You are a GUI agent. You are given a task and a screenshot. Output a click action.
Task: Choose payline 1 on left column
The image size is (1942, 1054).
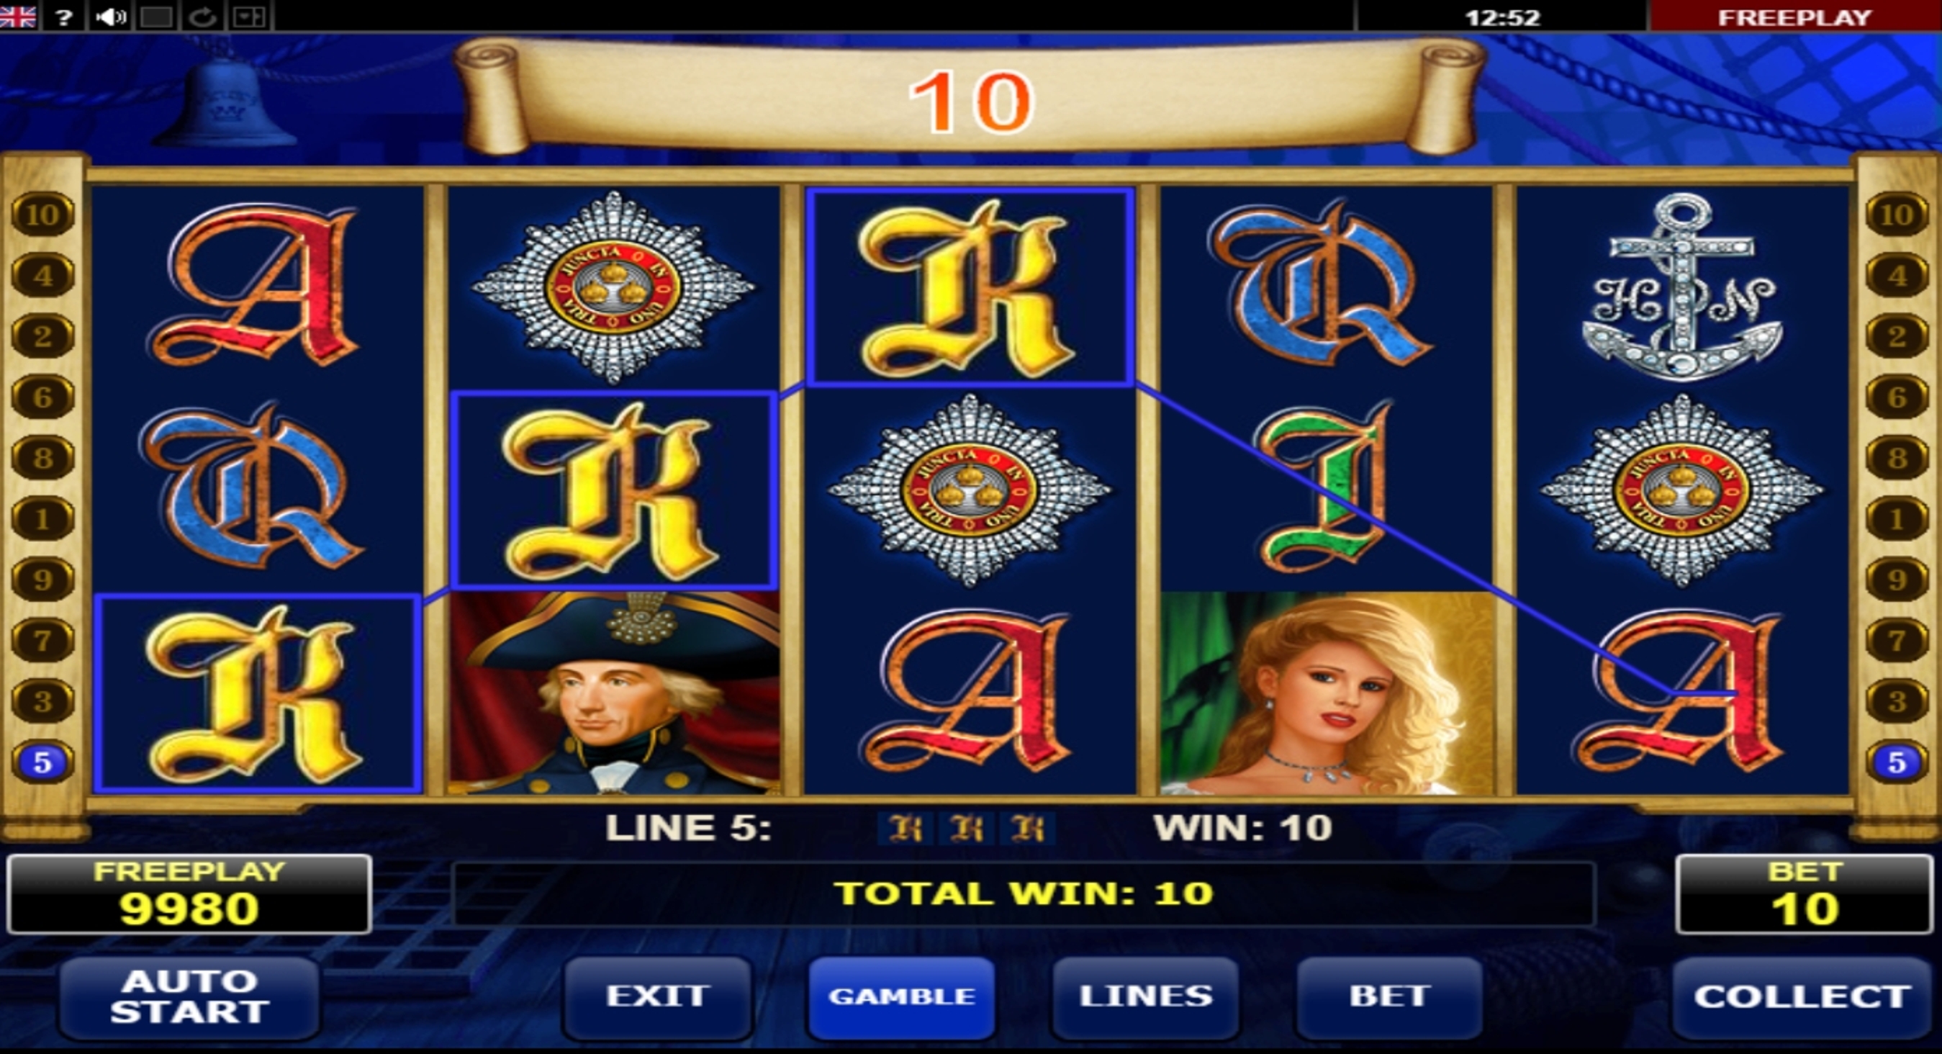(x=42, y=518)
